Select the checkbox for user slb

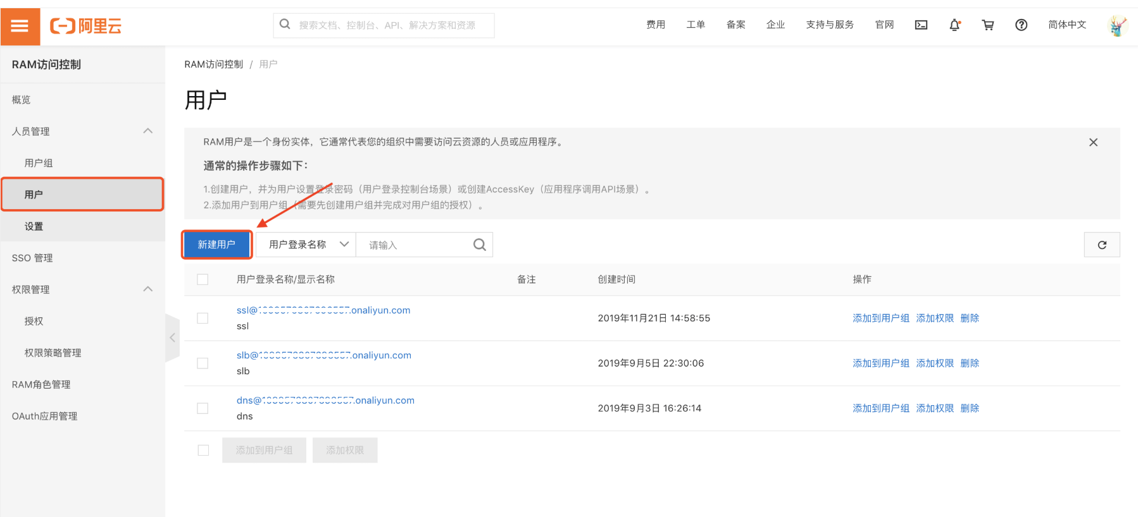[x=203, y=363]
